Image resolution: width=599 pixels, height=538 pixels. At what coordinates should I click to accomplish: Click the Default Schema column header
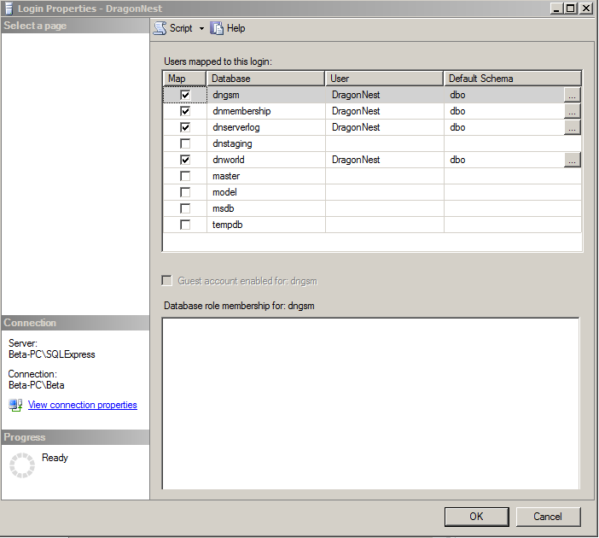513,79
